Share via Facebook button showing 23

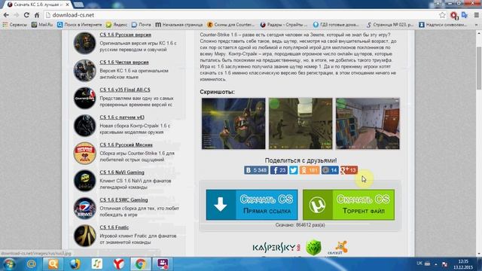point(279,170)
